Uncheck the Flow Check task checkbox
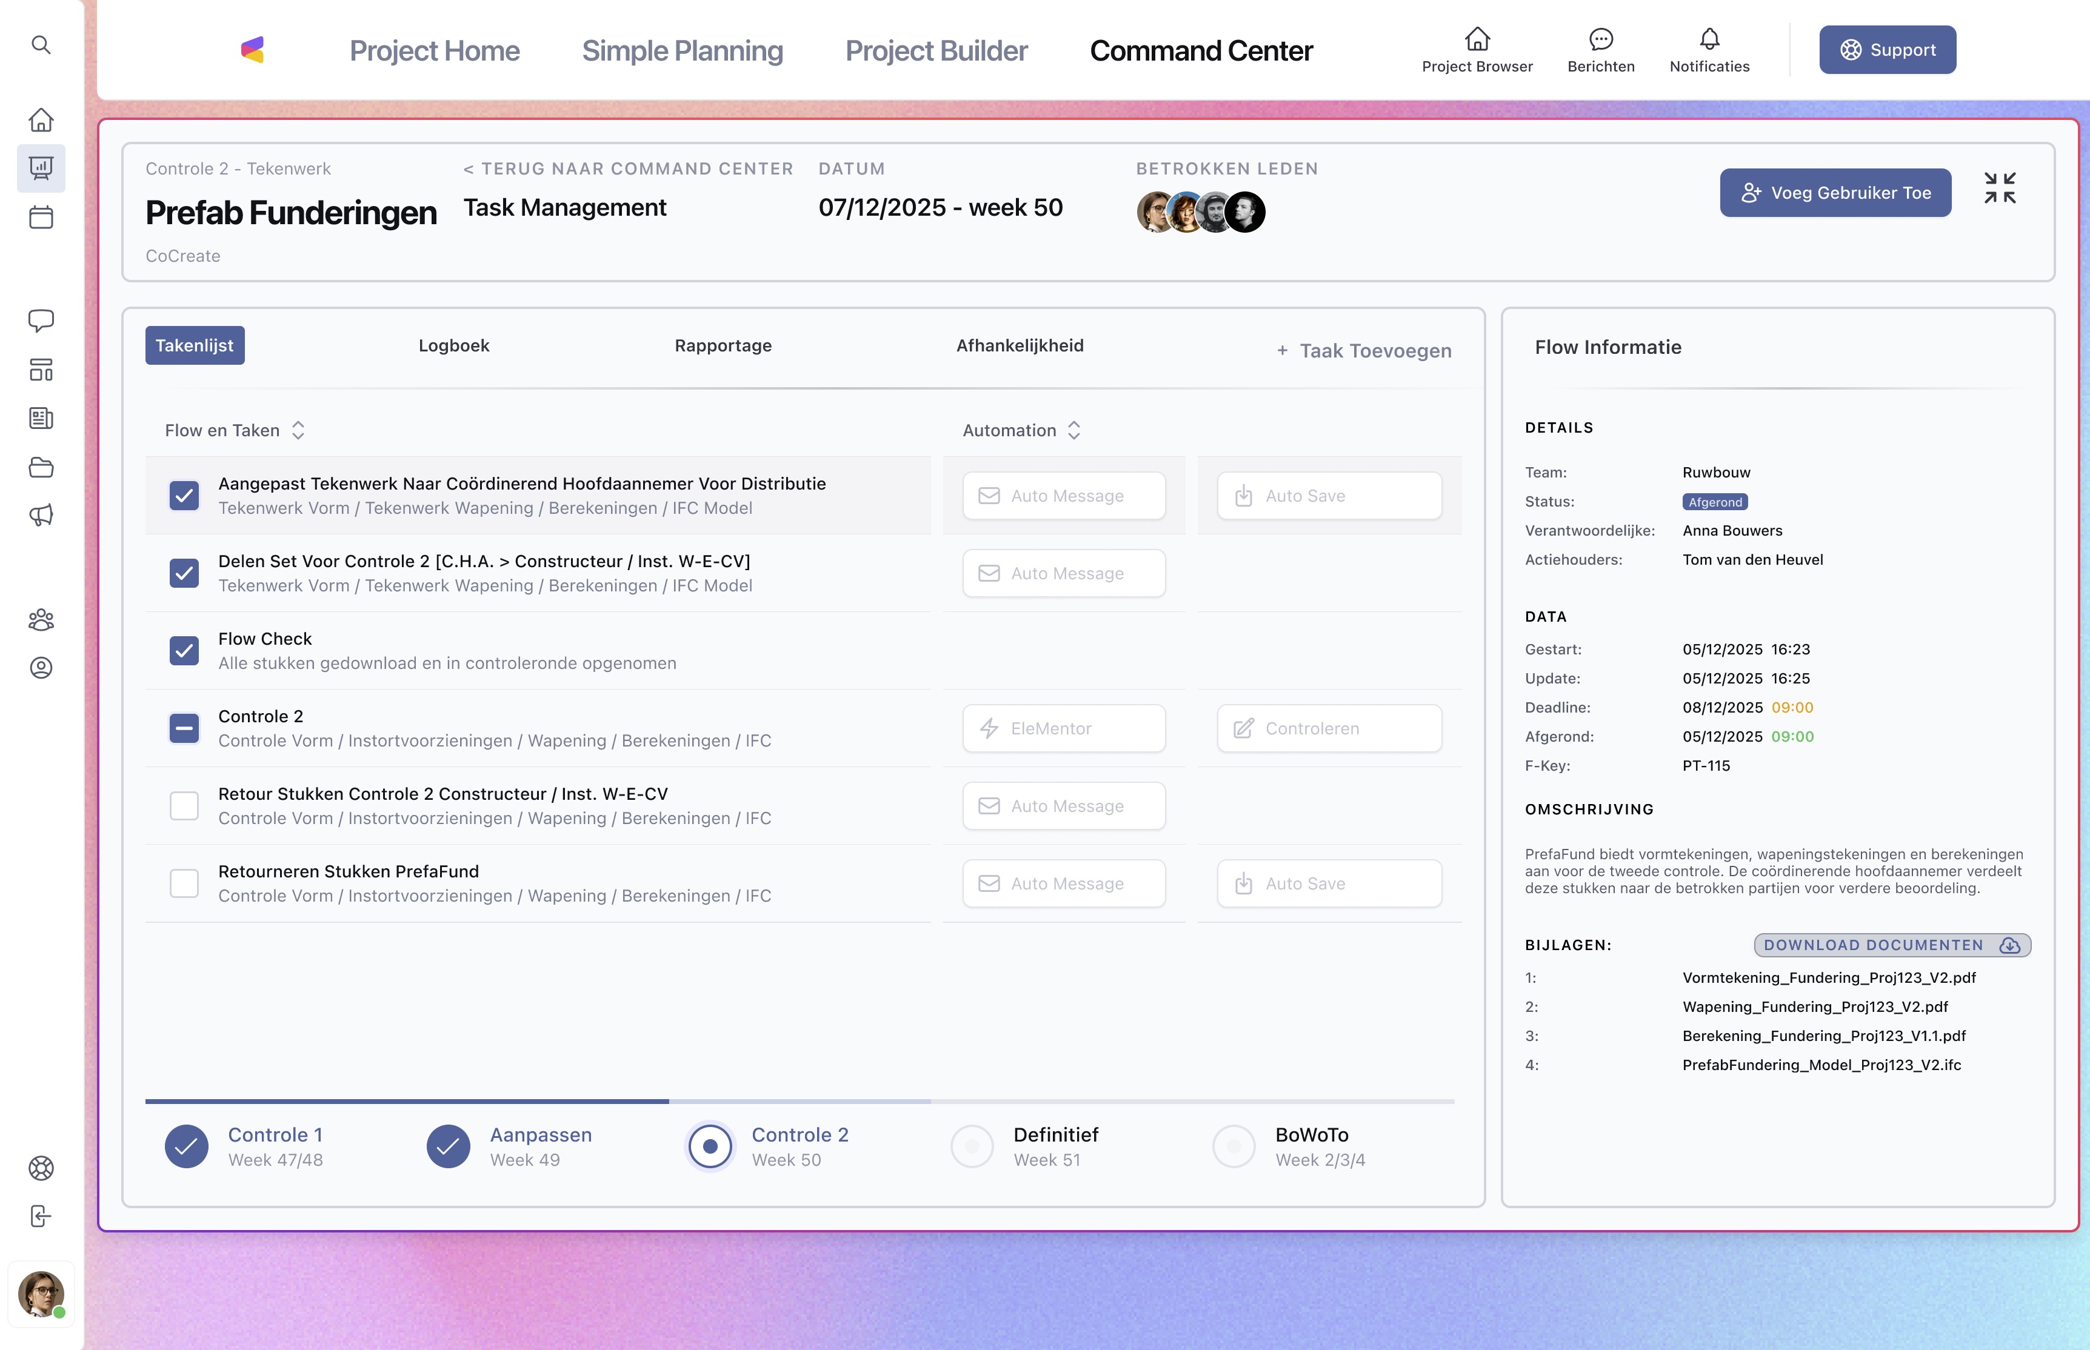 (x=184, y=650)
